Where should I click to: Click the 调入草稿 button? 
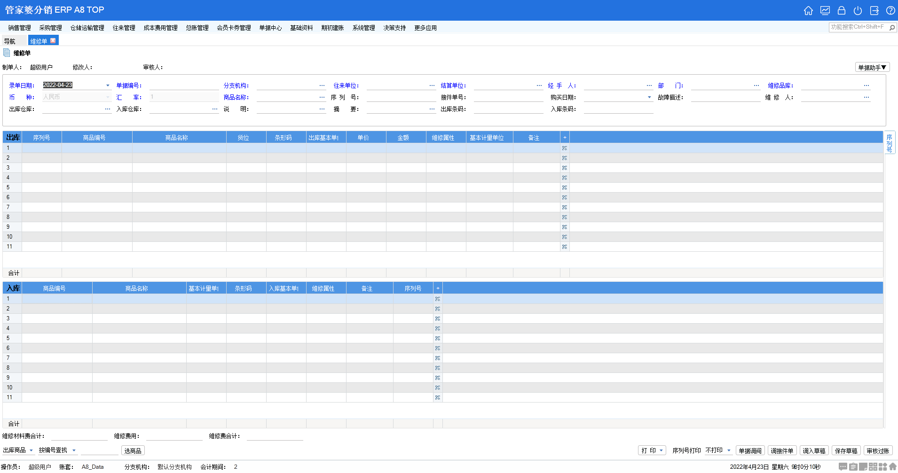point(814,451)
